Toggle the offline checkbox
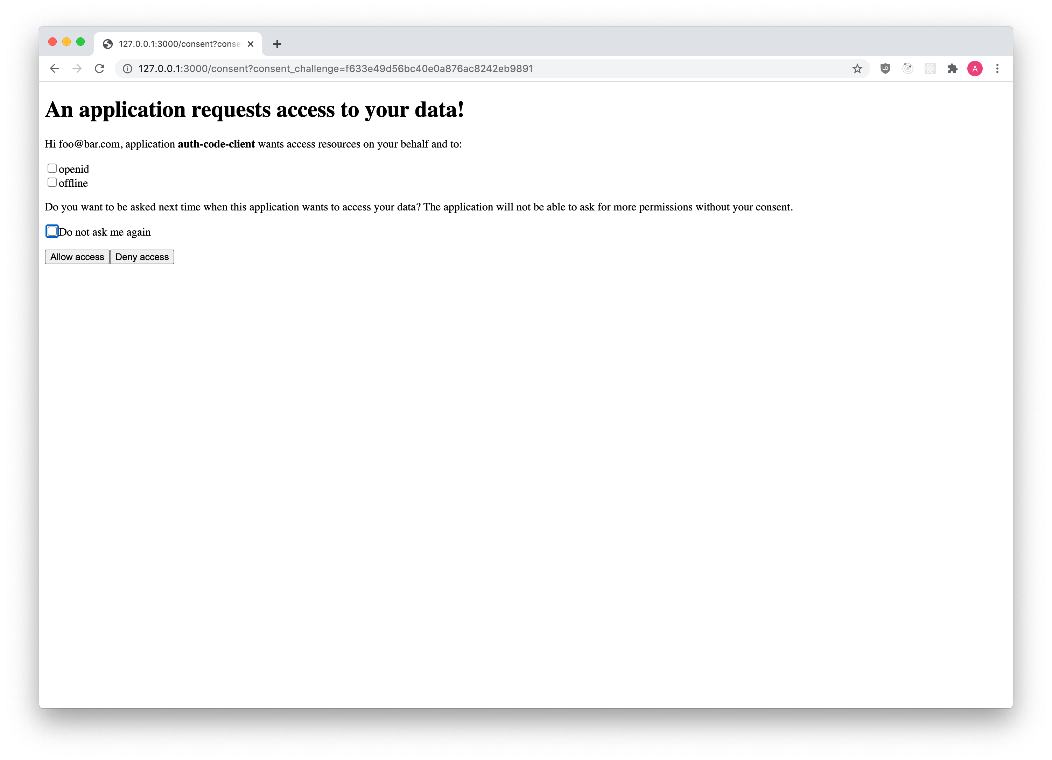 click(51, 181)
